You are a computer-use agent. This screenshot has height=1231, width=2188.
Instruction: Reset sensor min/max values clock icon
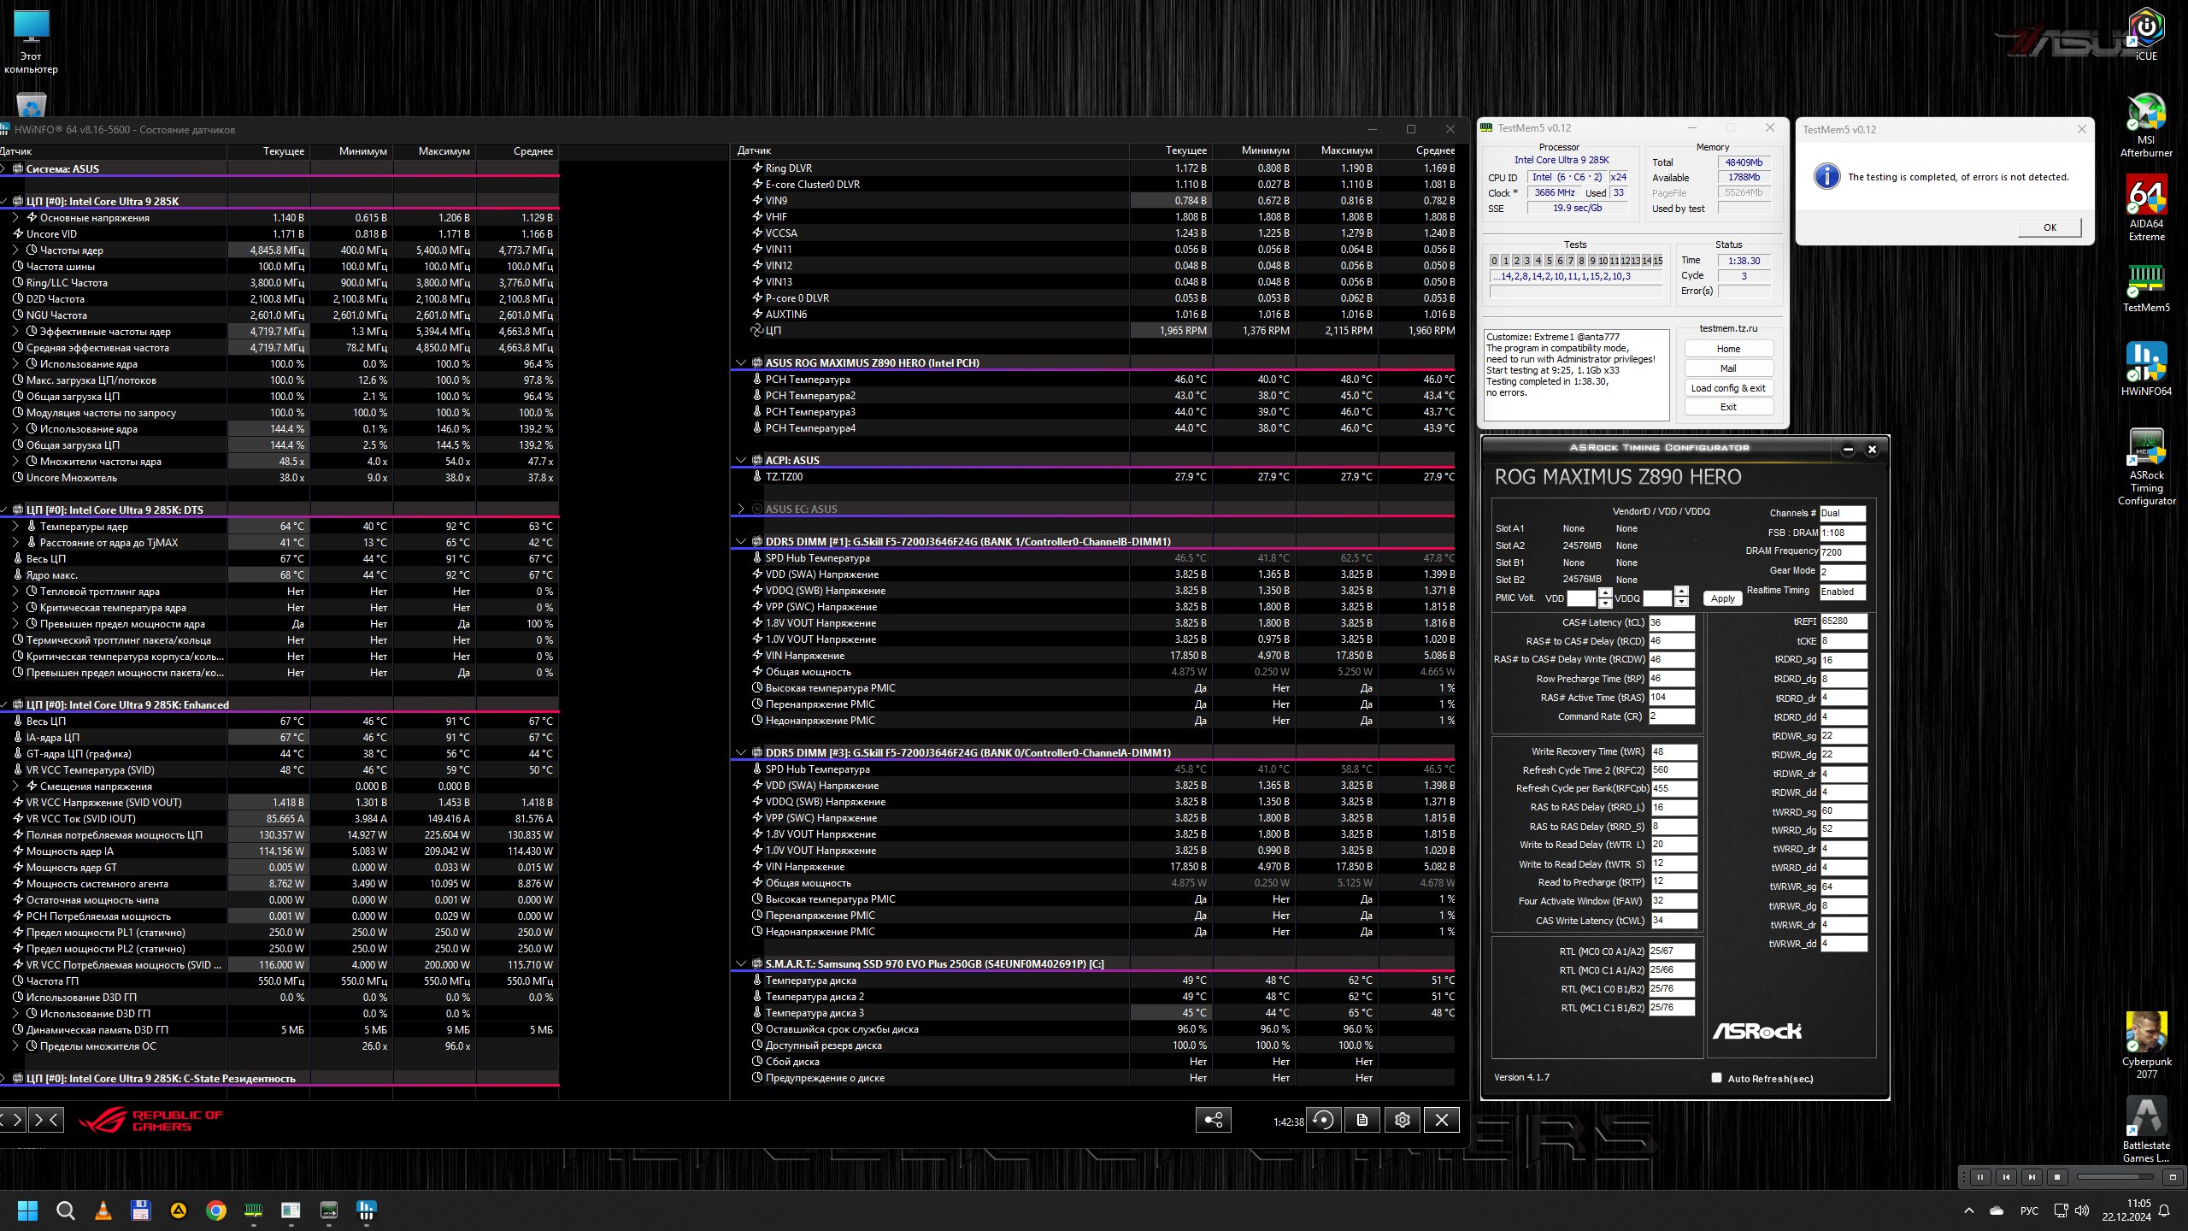click(x=1323, y=1120)
